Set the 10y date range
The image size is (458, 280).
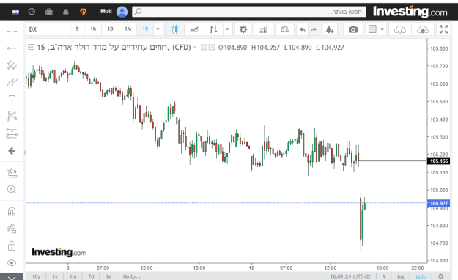click(x=36, y=276)
